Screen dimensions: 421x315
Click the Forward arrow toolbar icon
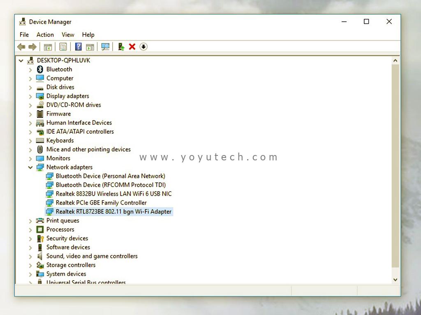point(32,47)
